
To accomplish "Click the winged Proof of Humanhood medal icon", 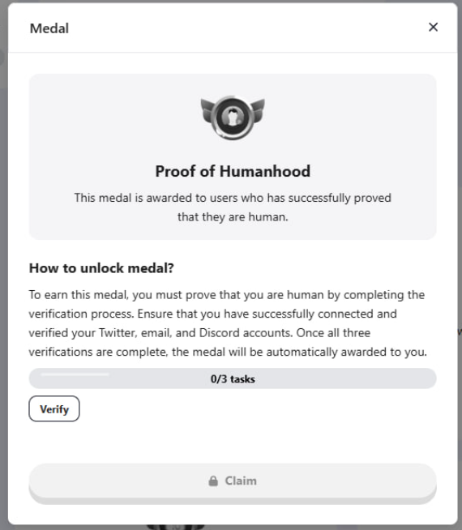I will (233, 118).
